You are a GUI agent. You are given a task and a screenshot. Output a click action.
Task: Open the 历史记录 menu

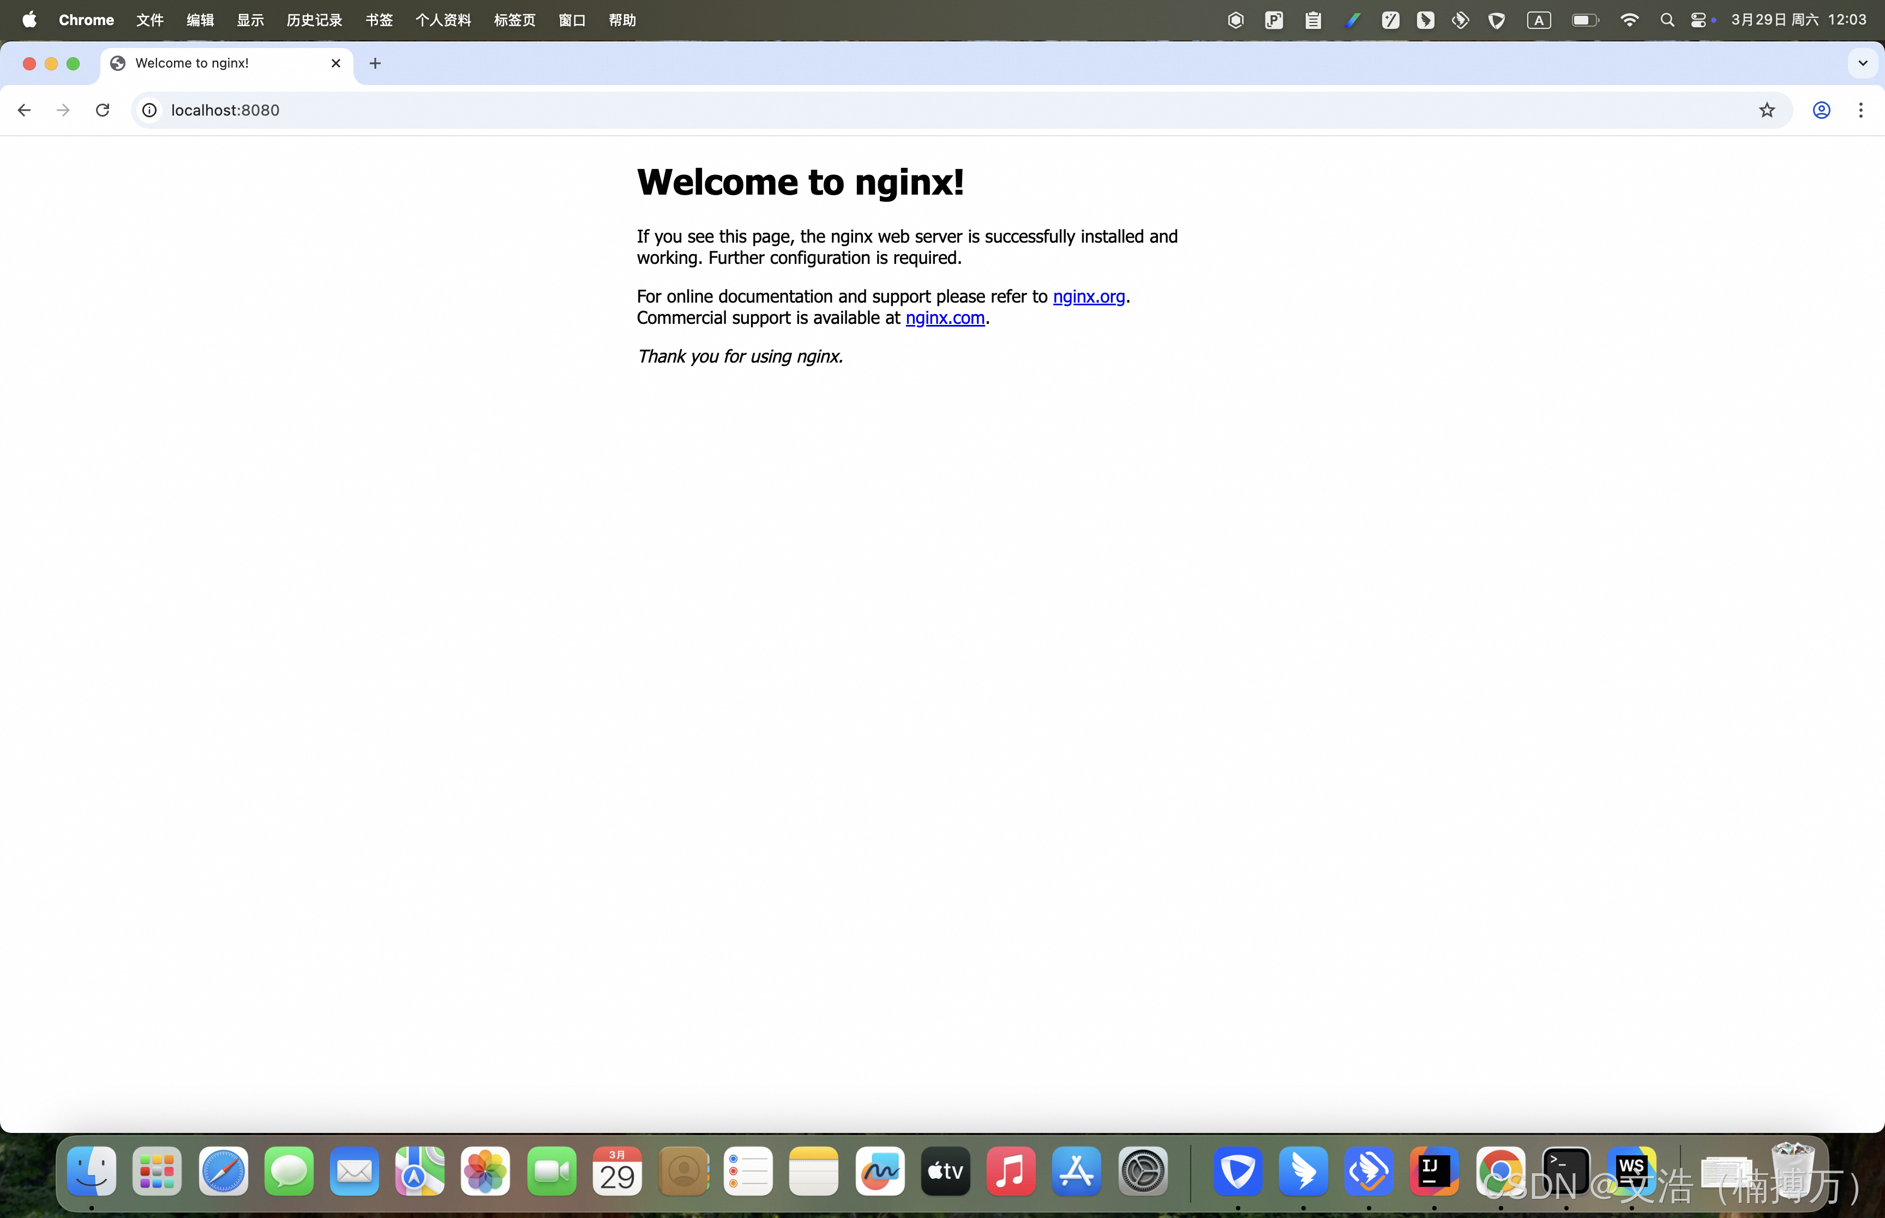point(314,20)
